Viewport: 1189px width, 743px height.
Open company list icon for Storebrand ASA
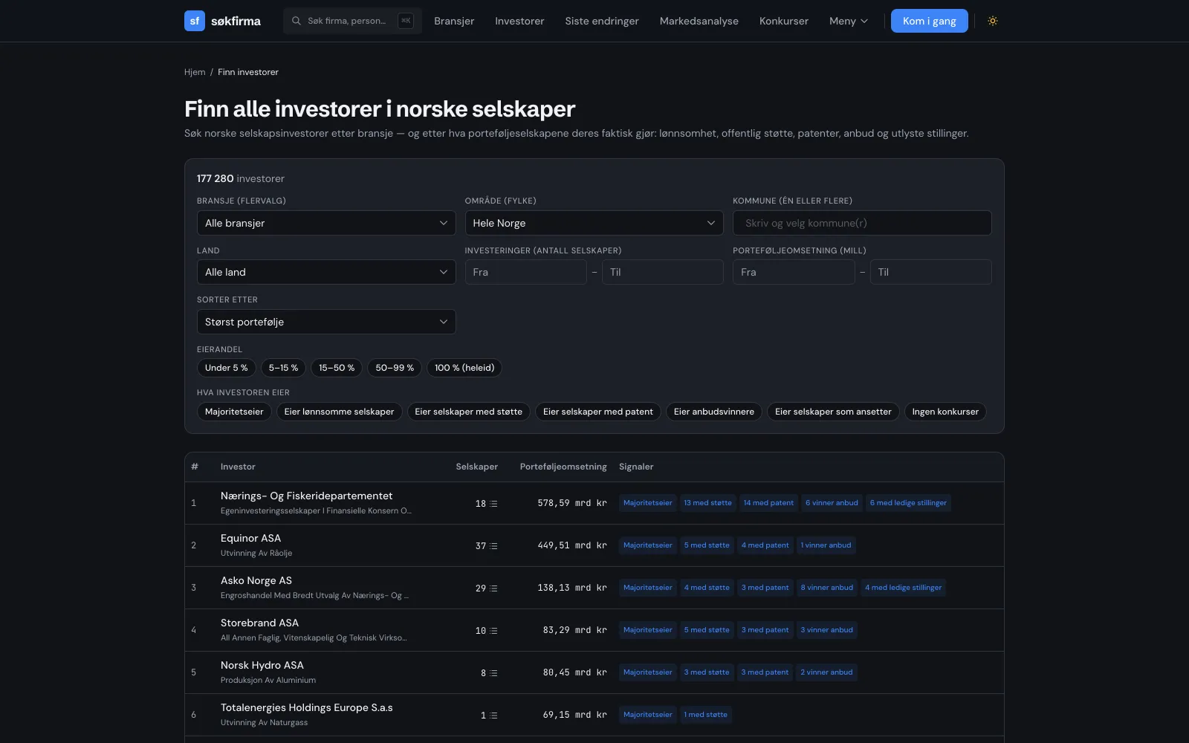click(493, 631)
